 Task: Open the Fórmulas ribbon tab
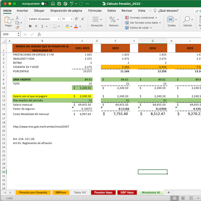click(x=95, y=10)
